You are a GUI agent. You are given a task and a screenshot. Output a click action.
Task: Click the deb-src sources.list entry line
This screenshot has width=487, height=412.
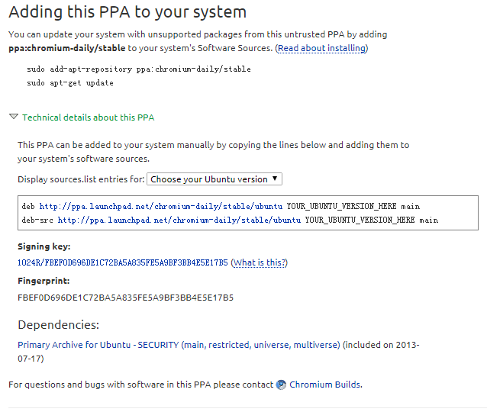click(230, 220)
